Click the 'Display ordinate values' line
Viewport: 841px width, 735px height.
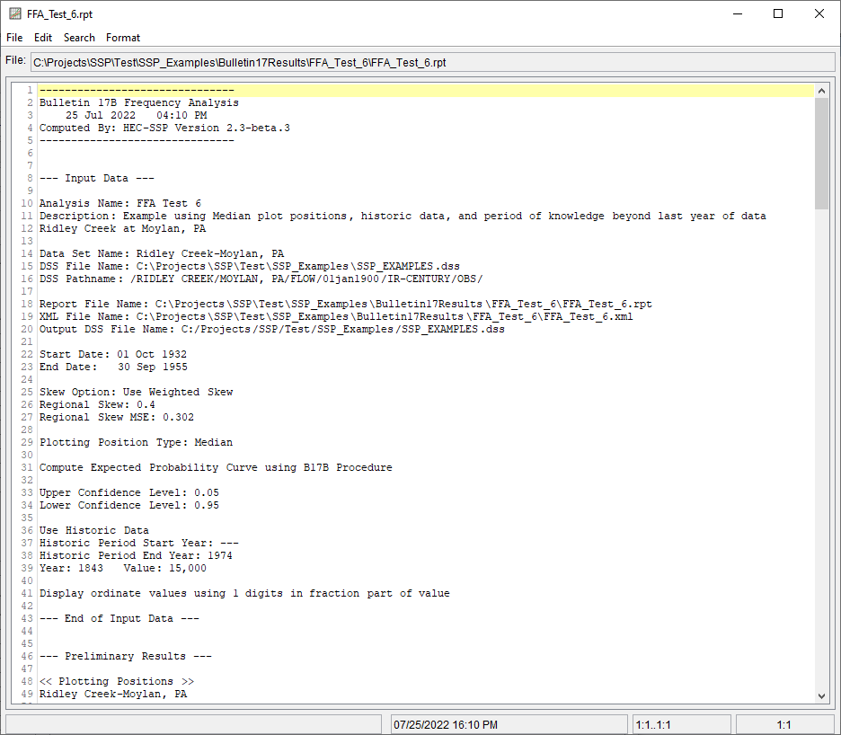pos(244,593)
